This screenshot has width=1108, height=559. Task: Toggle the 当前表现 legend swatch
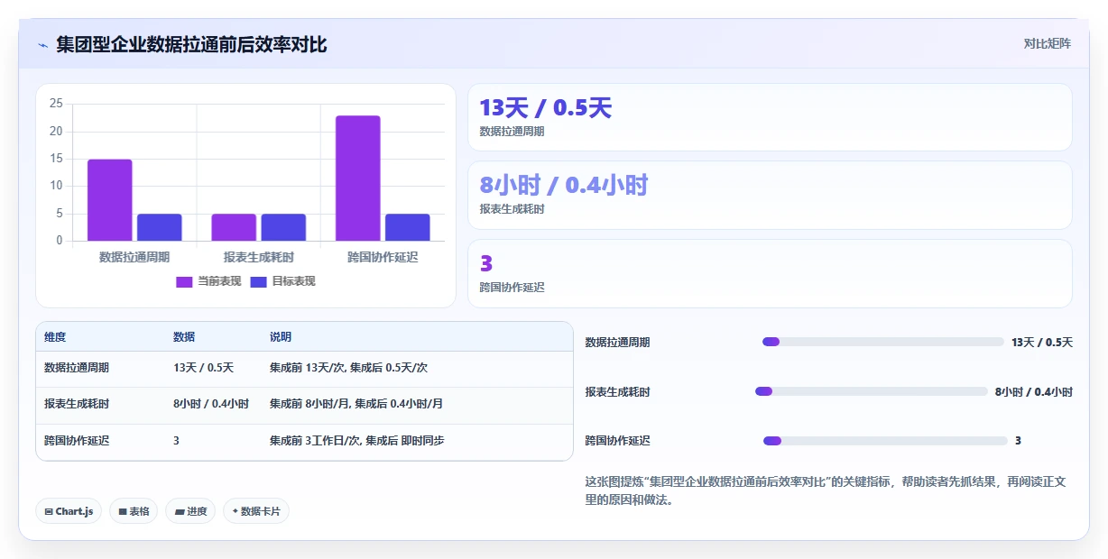[x=184, y=281]
